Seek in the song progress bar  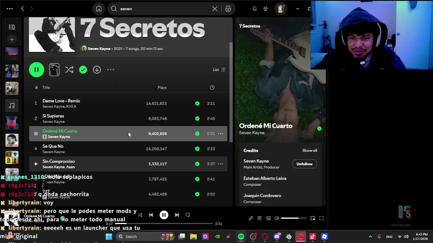(164, 224)
